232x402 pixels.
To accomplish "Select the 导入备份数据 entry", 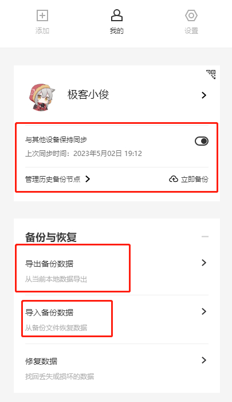I will pyautogui.click(x=117, y=319).
